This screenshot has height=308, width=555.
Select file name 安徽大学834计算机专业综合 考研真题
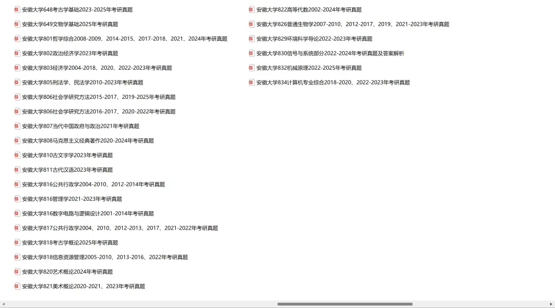tap(333, 82)
